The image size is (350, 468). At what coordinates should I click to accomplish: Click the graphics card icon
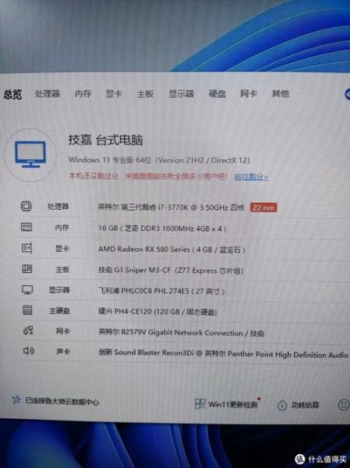point(27,248)
